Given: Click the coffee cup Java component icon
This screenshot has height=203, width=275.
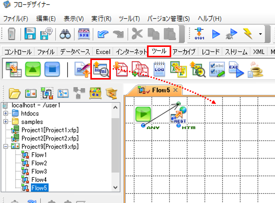Looking at the screenshot, I should point(255,69).
